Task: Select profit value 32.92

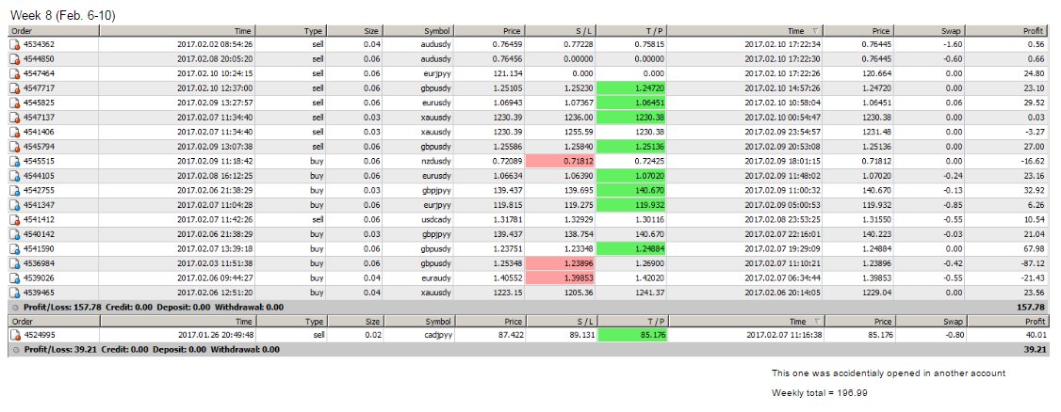Action: tap(1036, 190)
